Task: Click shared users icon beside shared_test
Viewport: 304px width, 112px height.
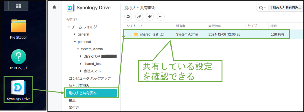Action: (x=162, y=34)
